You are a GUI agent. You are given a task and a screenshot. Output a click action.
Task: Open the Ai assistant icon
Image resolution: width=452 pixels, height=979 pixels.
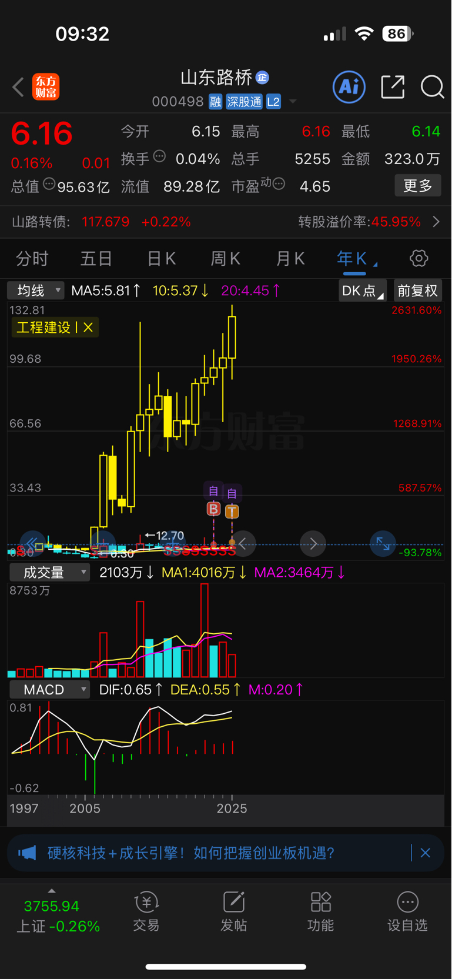coord(349,87)
